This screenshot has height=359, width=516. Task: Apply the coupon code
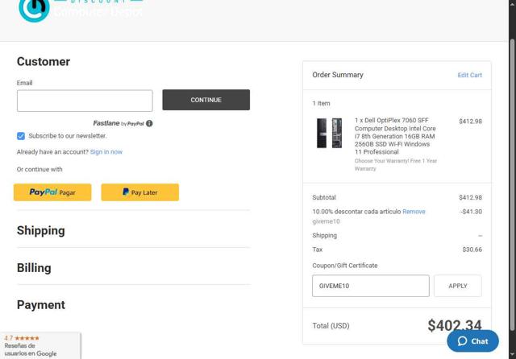tap(457, 286)
